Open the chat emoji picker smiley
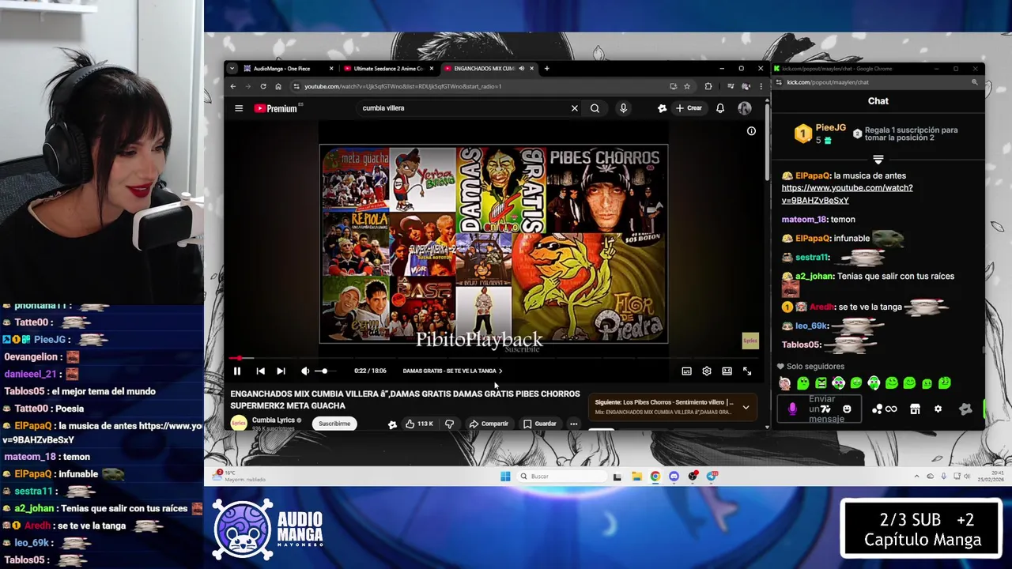 [847, 409]
